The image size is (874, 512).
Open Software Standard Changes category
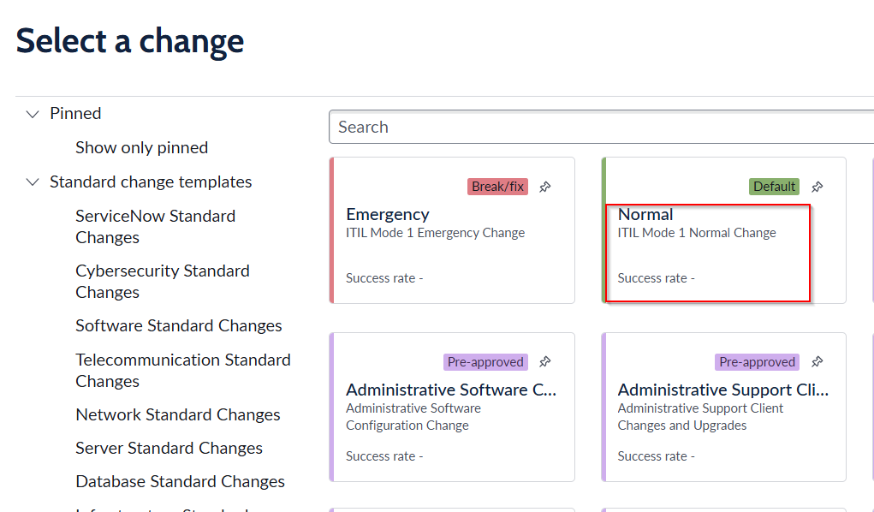(179, 325)
